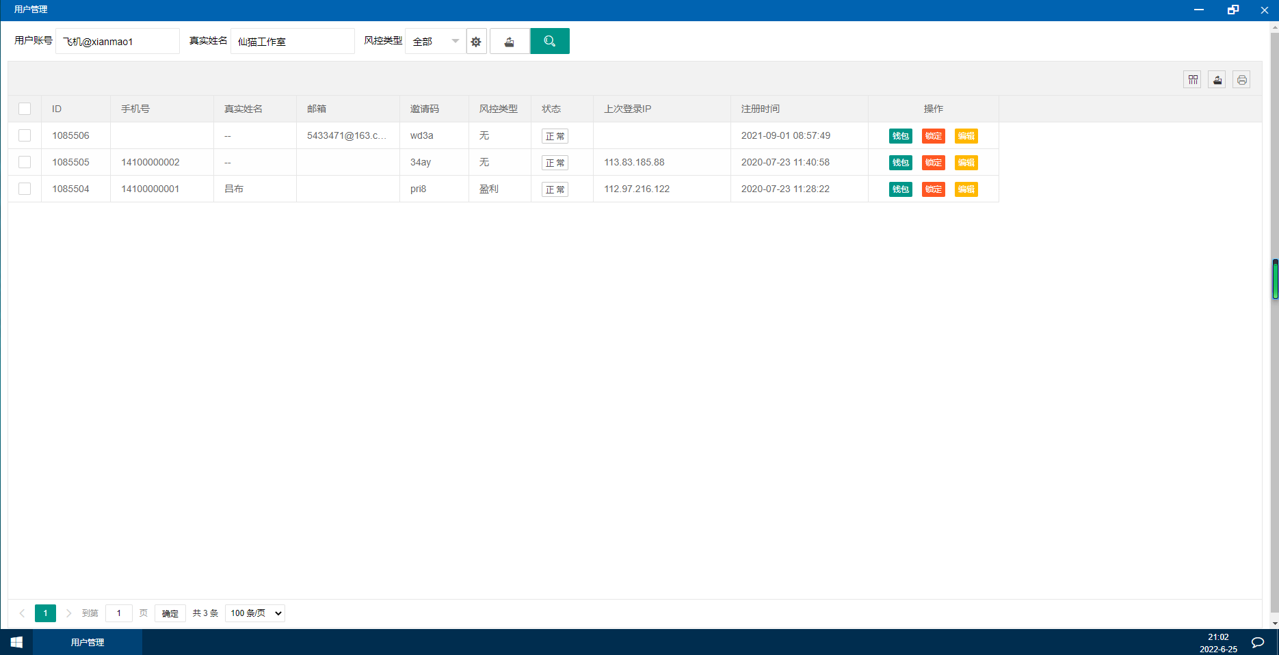Expand the 风控类型 dropdown showing 全部
Viewport: 1279px width, 655px height.
pyautogui.click(x=436, y=41)
